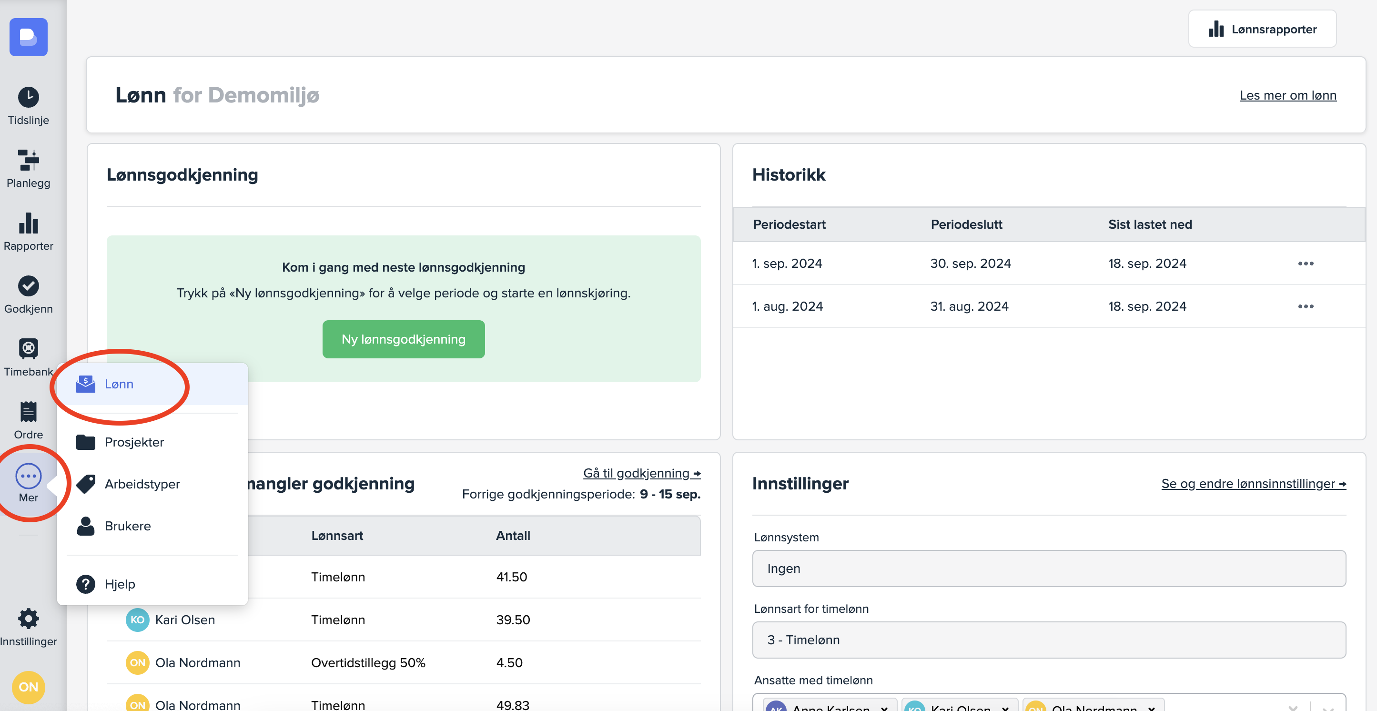Screen dimensions: 1377x711
Task: Open the Lønnsrapporter button
Action: coord(1262,29)
